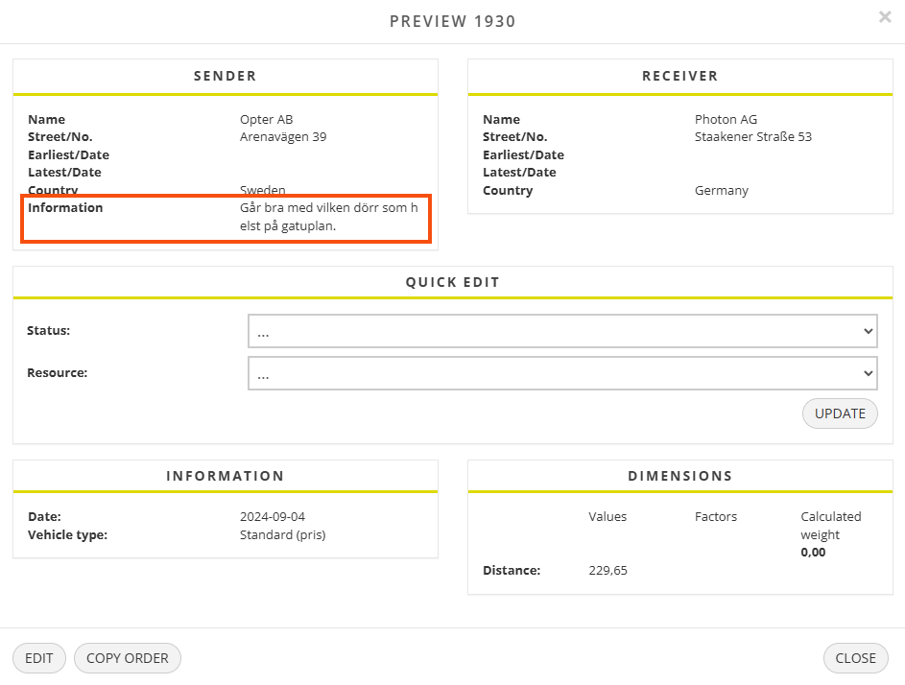The height and width of the screenshot is (685, 905).
Task: Click the DIMENSIONS section header
Action: (x=679, y=476)
